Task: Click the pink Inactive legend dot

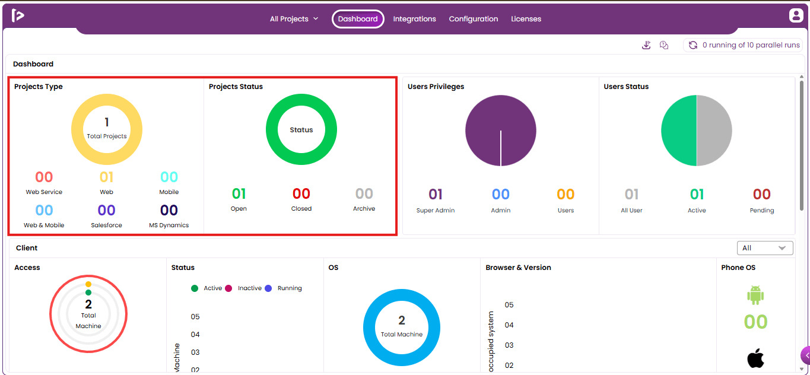Action: pos(228,288)
